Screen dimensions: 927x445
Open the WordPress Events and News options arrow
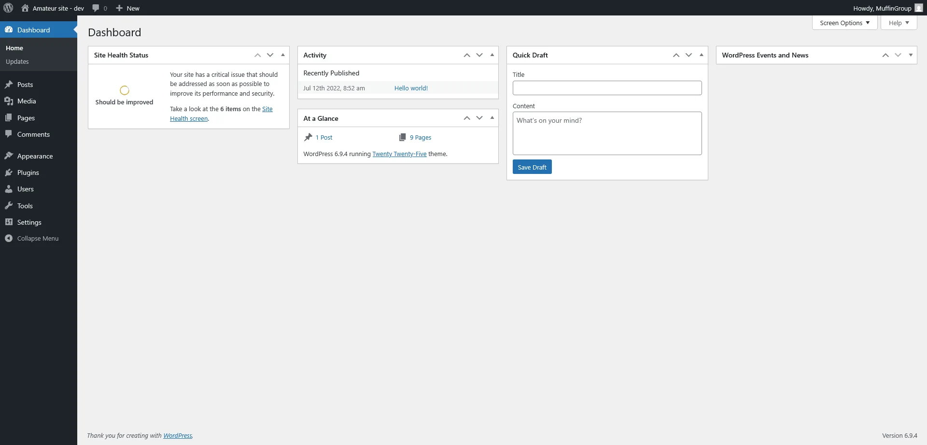(911, 55)
